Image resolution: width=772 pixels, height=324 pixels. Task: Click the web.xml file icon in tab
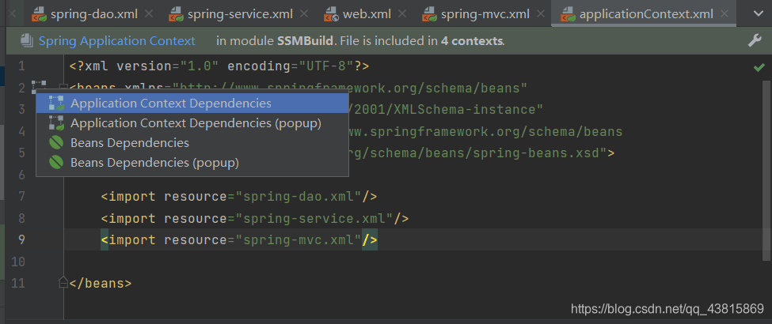[x=331, y=14]
